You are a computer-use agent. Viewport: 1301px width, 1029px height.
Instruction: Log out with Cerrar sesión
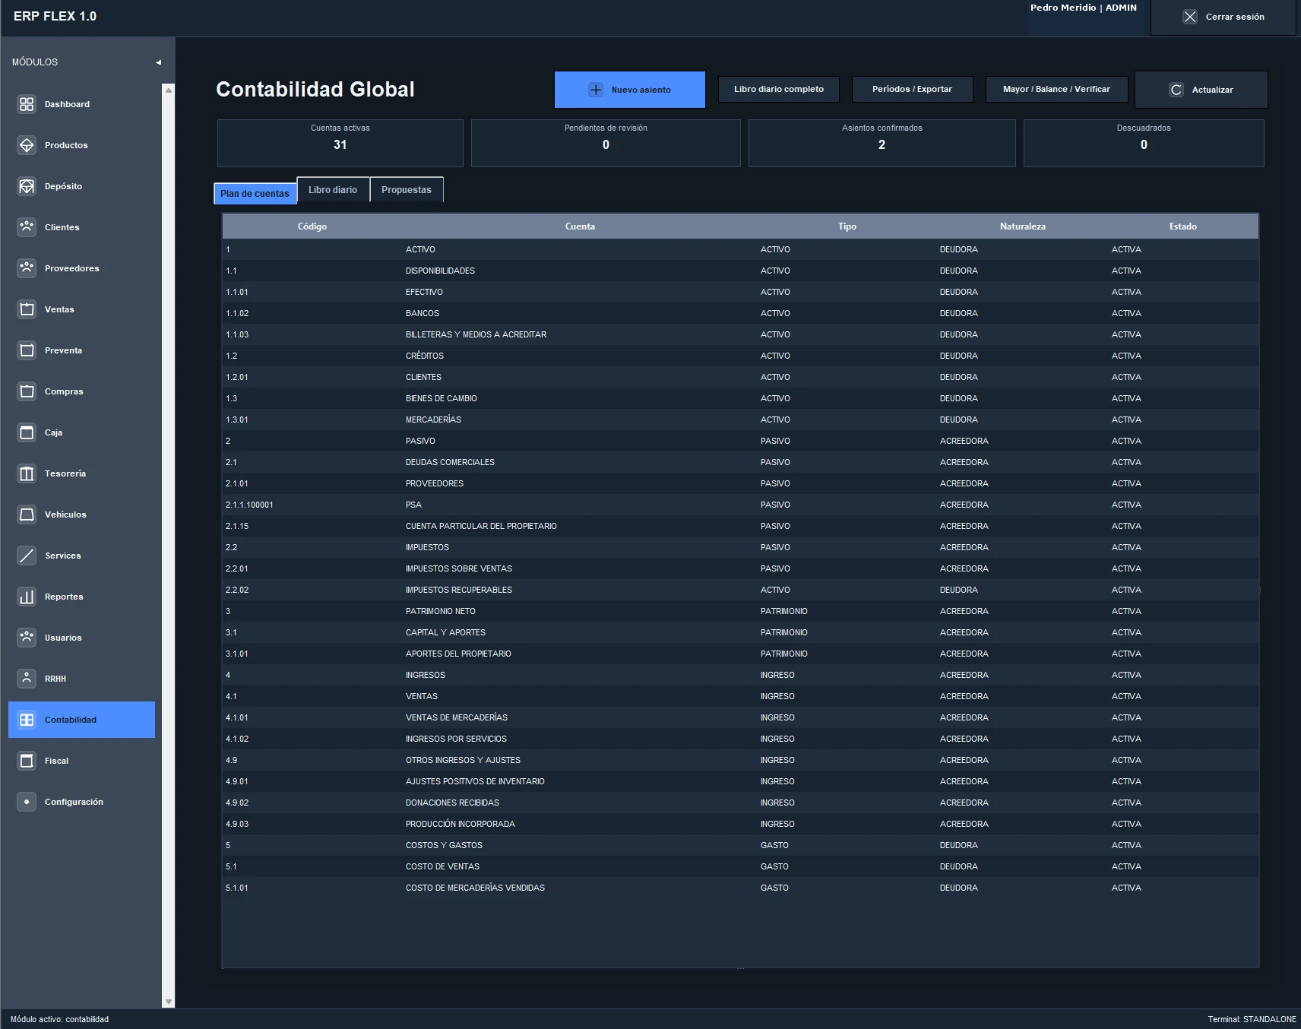click(x=1223, y=17)
